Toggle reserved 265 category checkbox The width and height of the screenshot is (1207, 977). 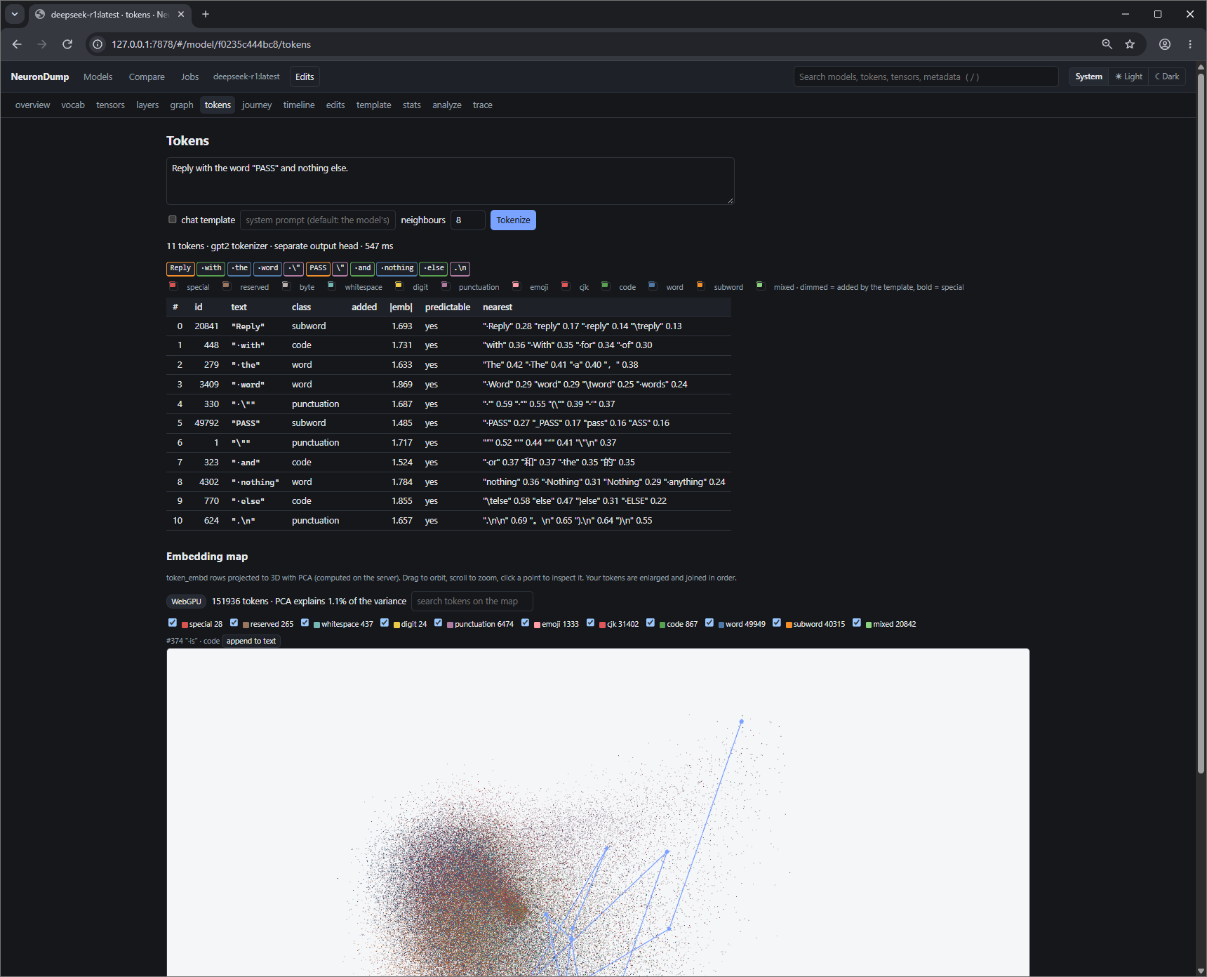[234, 623]
